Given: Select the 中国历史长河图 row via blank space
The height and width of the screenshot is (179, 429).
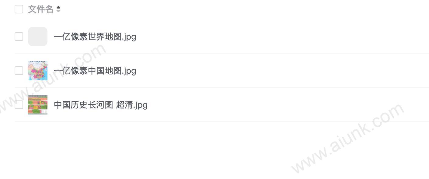Looking at the screenshot, I should pyautogui.click(x=274, y=105).
